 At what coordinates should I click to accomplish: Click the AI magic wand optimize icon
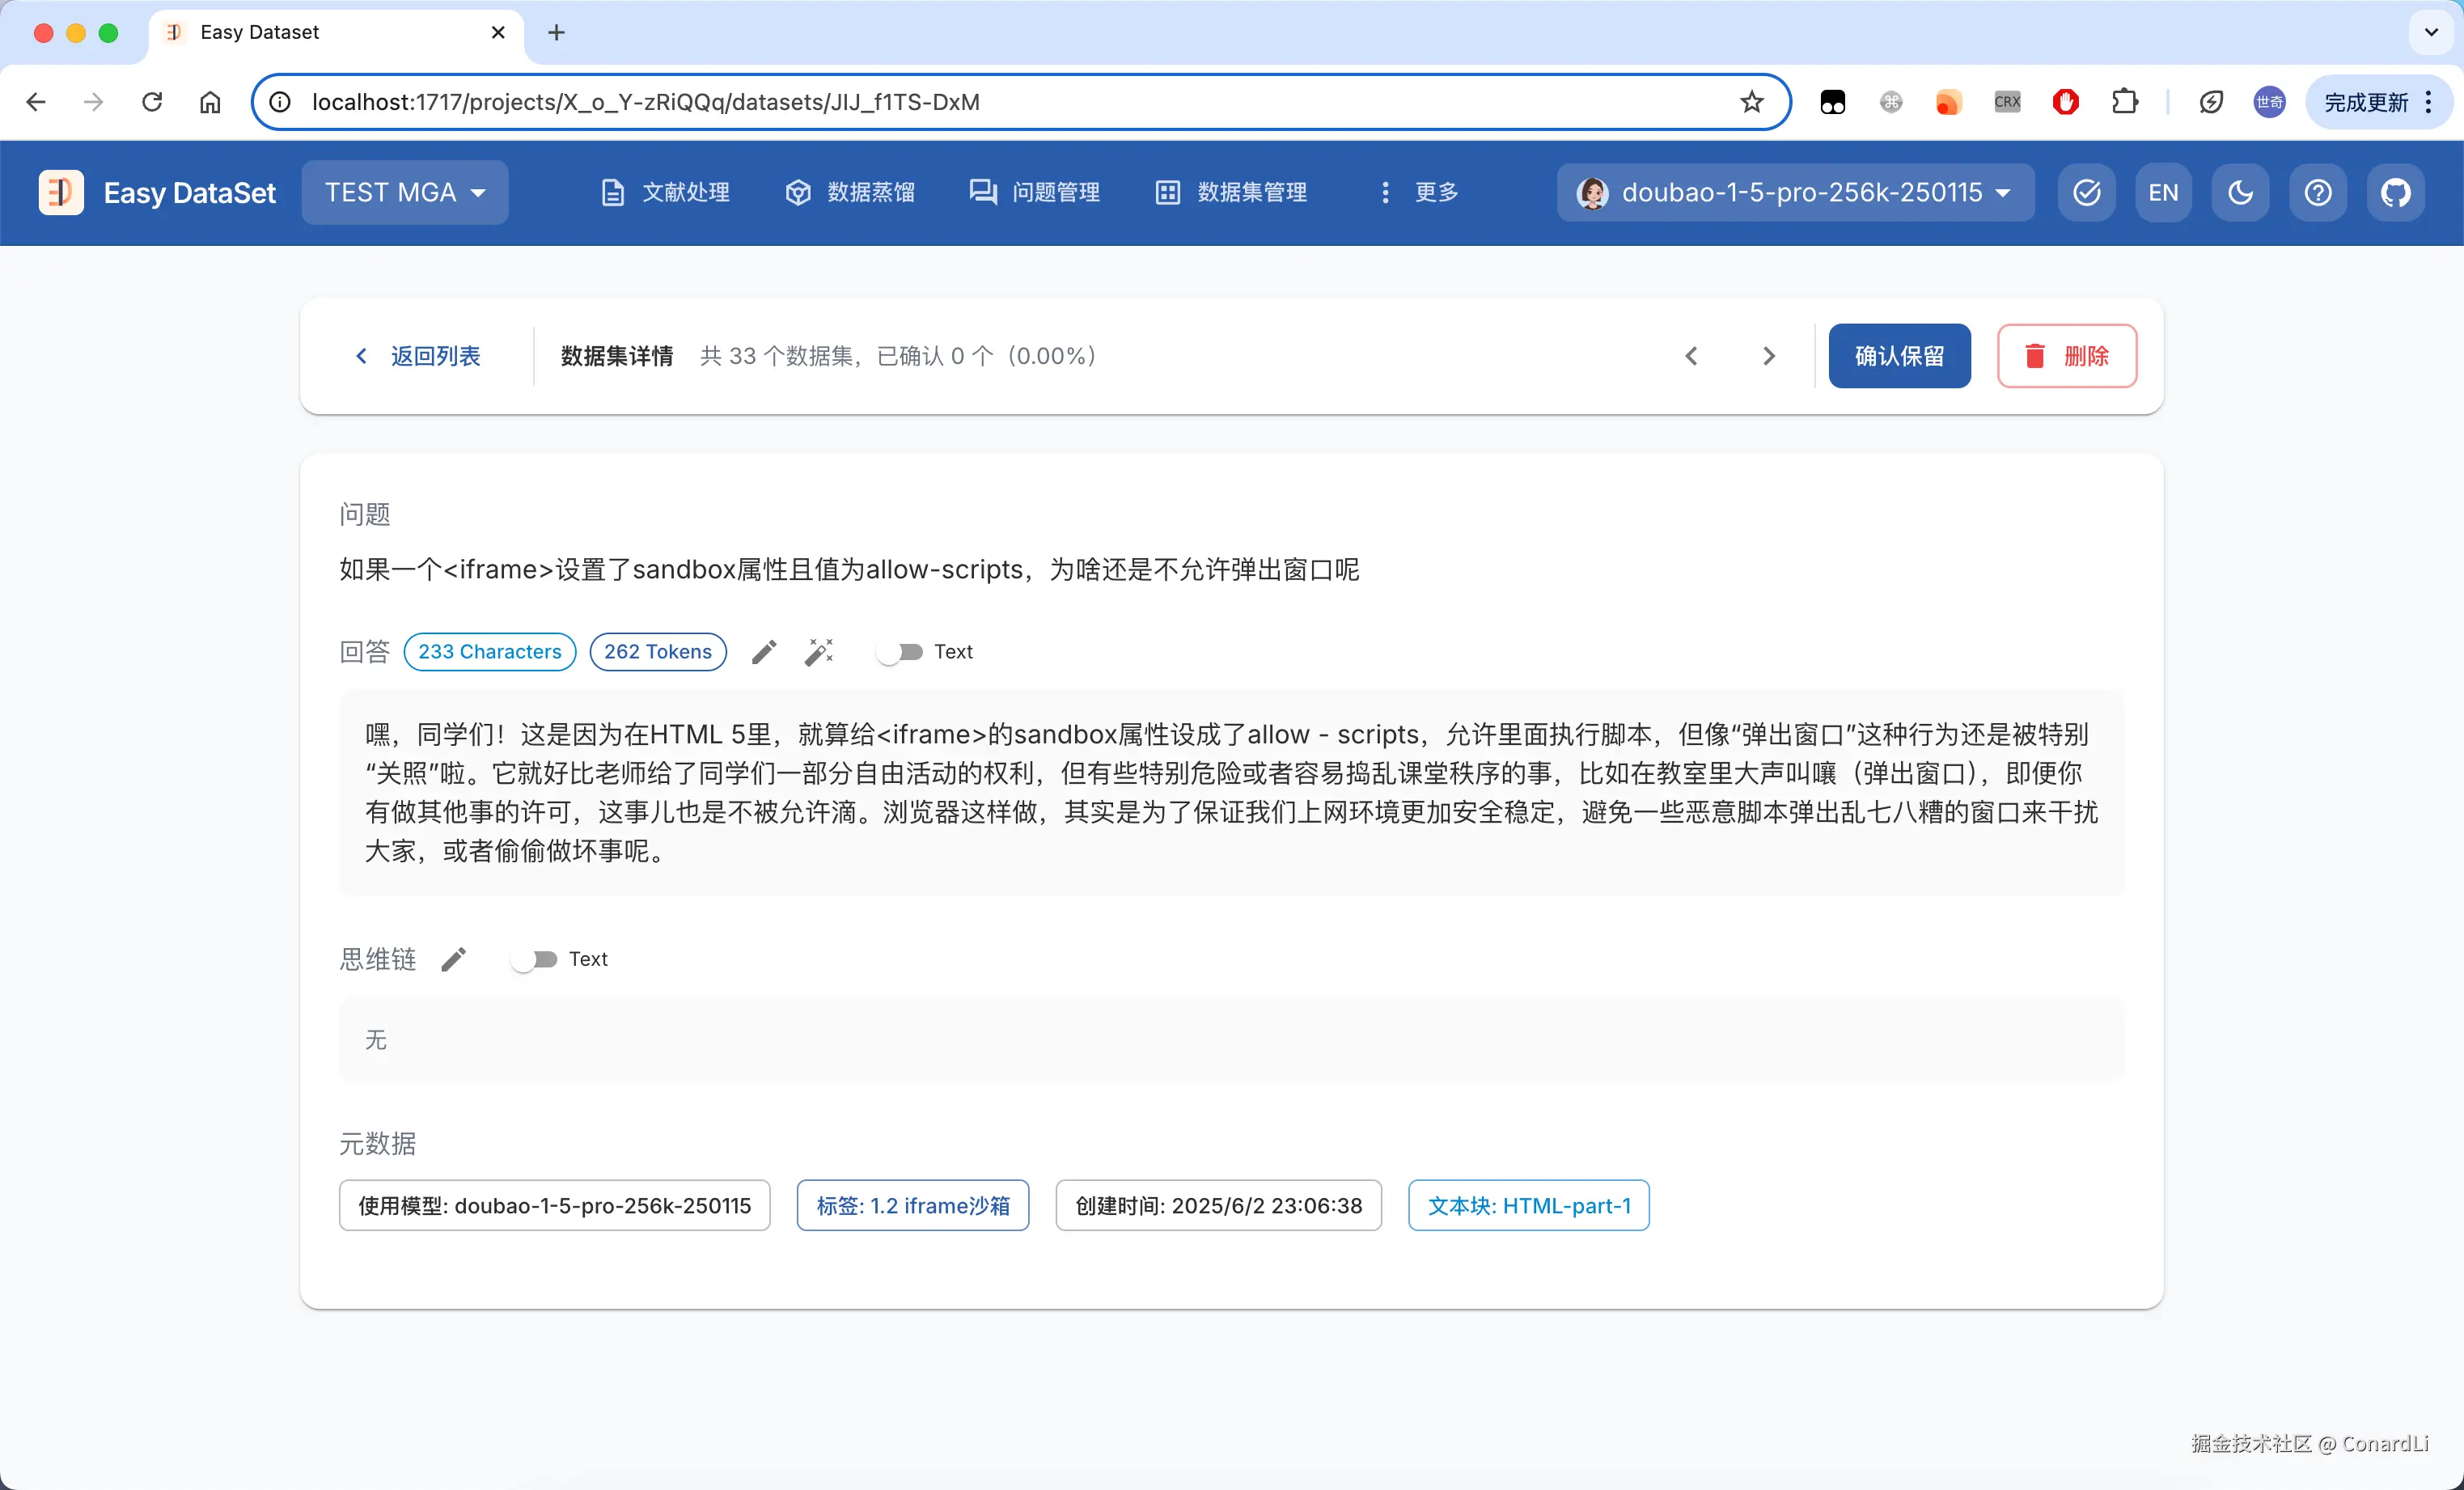click(x=818, y=652)
